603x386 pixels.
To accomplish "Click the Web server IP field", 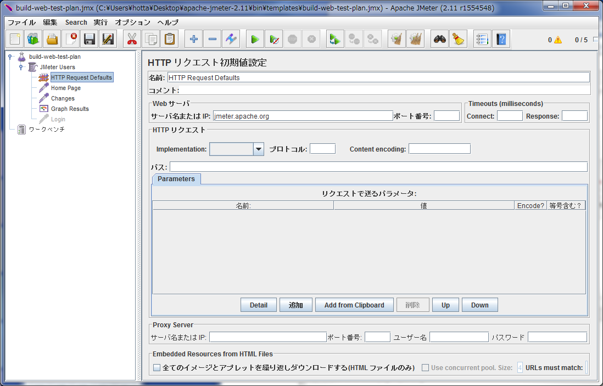I will [303, 116].
